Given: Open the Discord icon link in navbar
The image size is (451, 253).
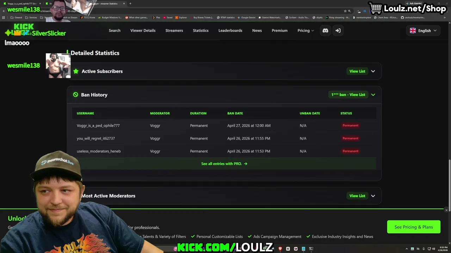Looking at the screenshot, I should tap(325, 31).
